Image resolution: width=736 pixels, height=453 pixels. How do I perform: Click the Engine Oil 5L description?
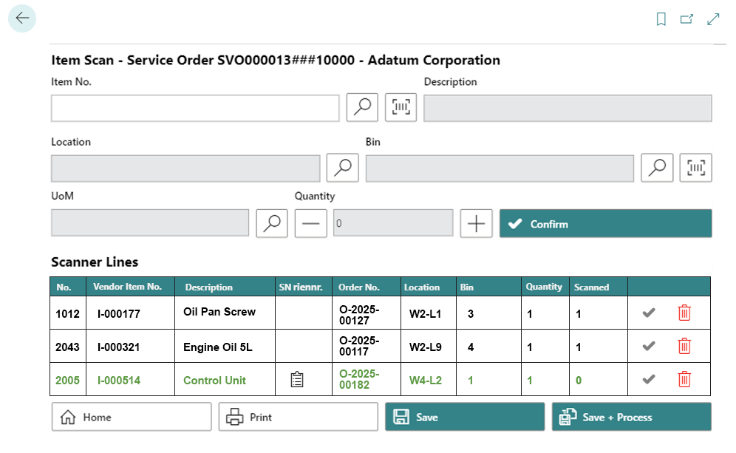point(218,347)
